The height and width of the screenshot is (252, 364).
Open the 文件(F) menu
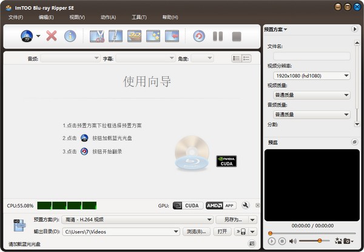pyautogui.click(x=16, y=17)
